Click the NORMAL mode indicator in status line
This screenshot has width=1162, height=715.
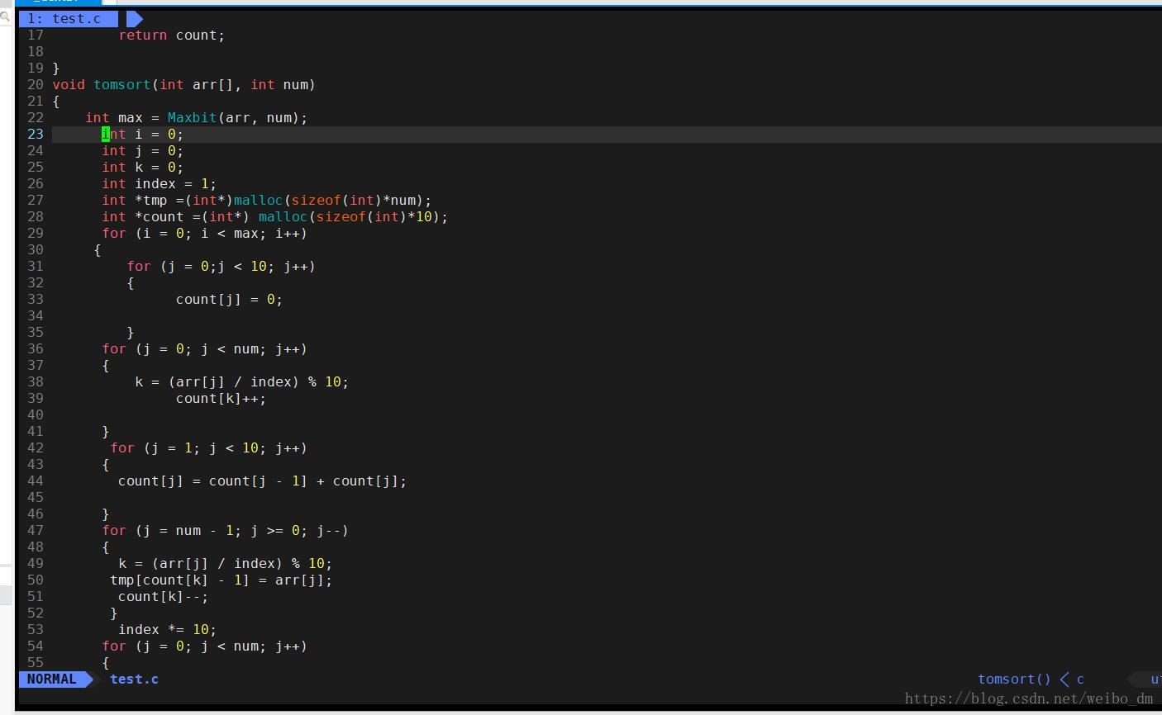coord(51,679)
